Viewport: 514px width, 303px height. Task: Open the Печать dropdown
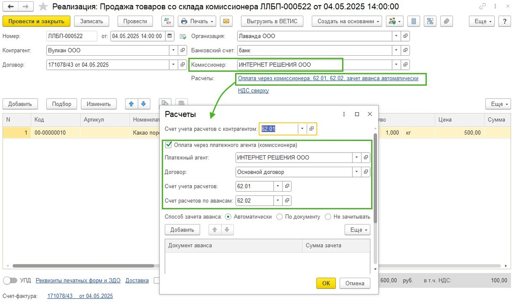197,21
